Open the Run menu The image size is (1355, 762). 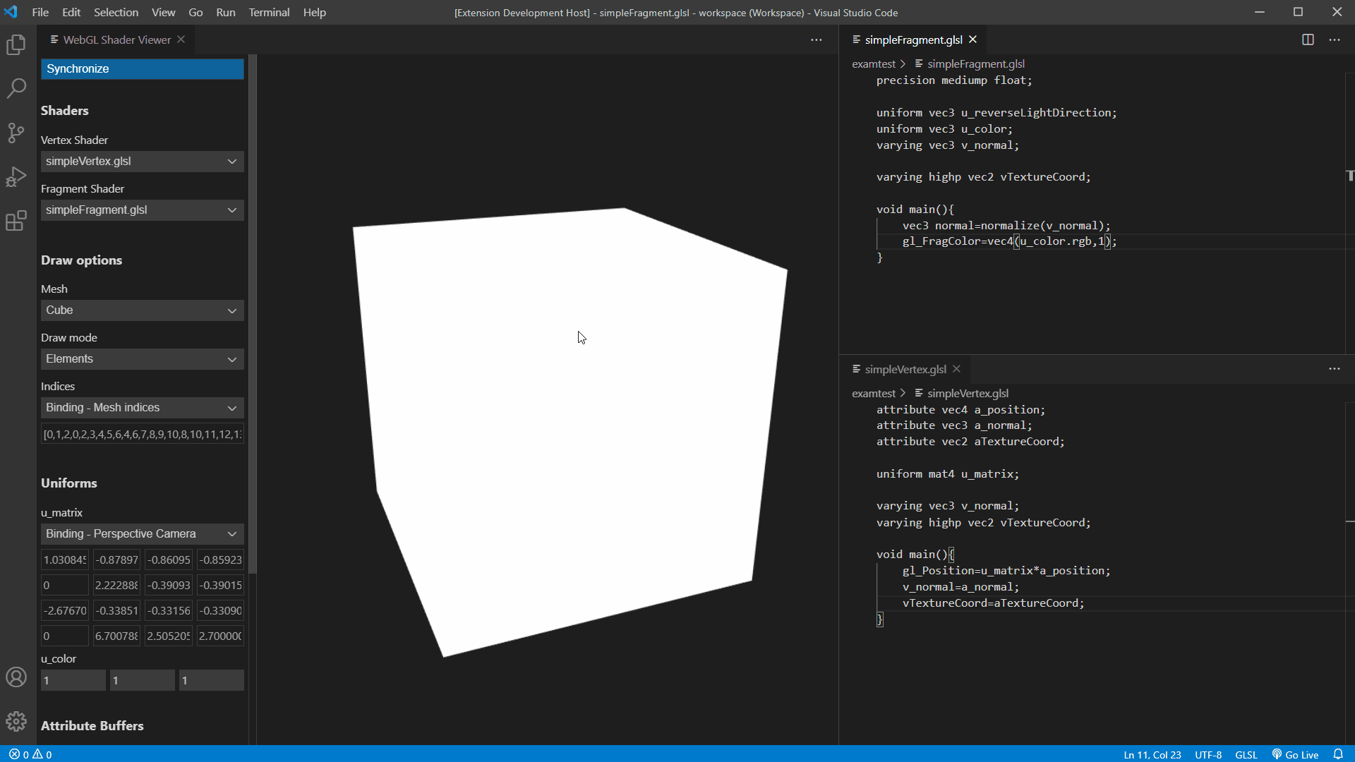[x=226, y=13]
